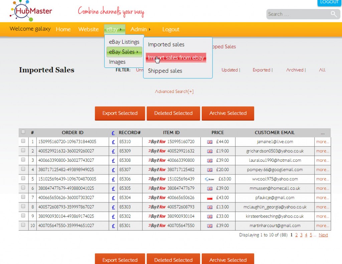Check the box for order row 3
This screenshot has width=342, height=264.
point(23,160)
